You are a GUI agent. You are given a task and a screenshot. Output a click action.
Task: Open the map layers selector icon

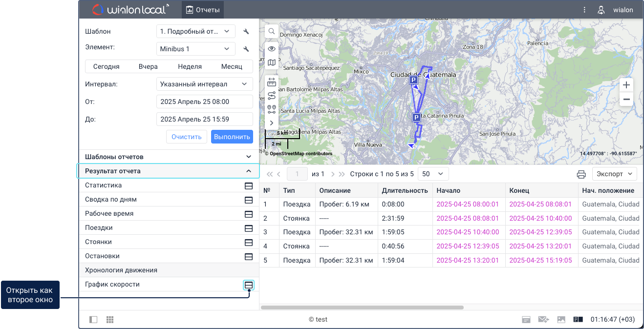pyautogui.click(x=272, y=62)
